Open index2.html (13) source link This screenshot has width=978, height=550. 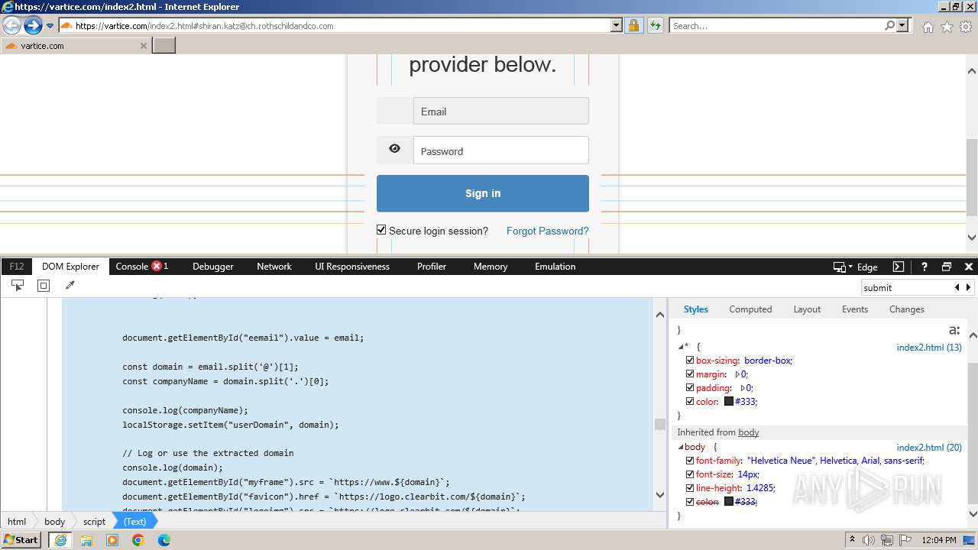pyautogui.click(x=929, y=347)
